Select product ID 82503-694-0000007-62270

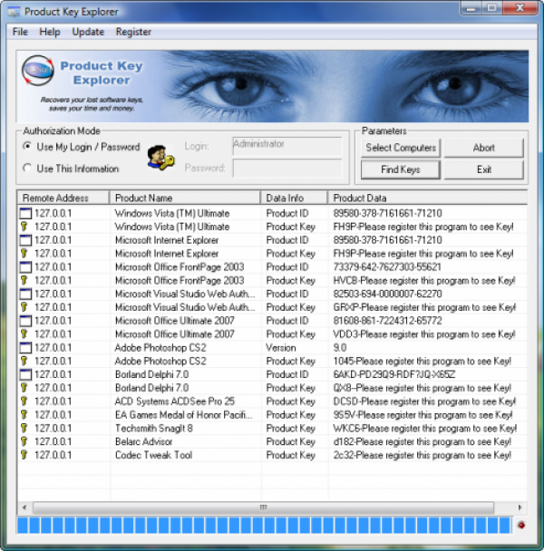387,294
